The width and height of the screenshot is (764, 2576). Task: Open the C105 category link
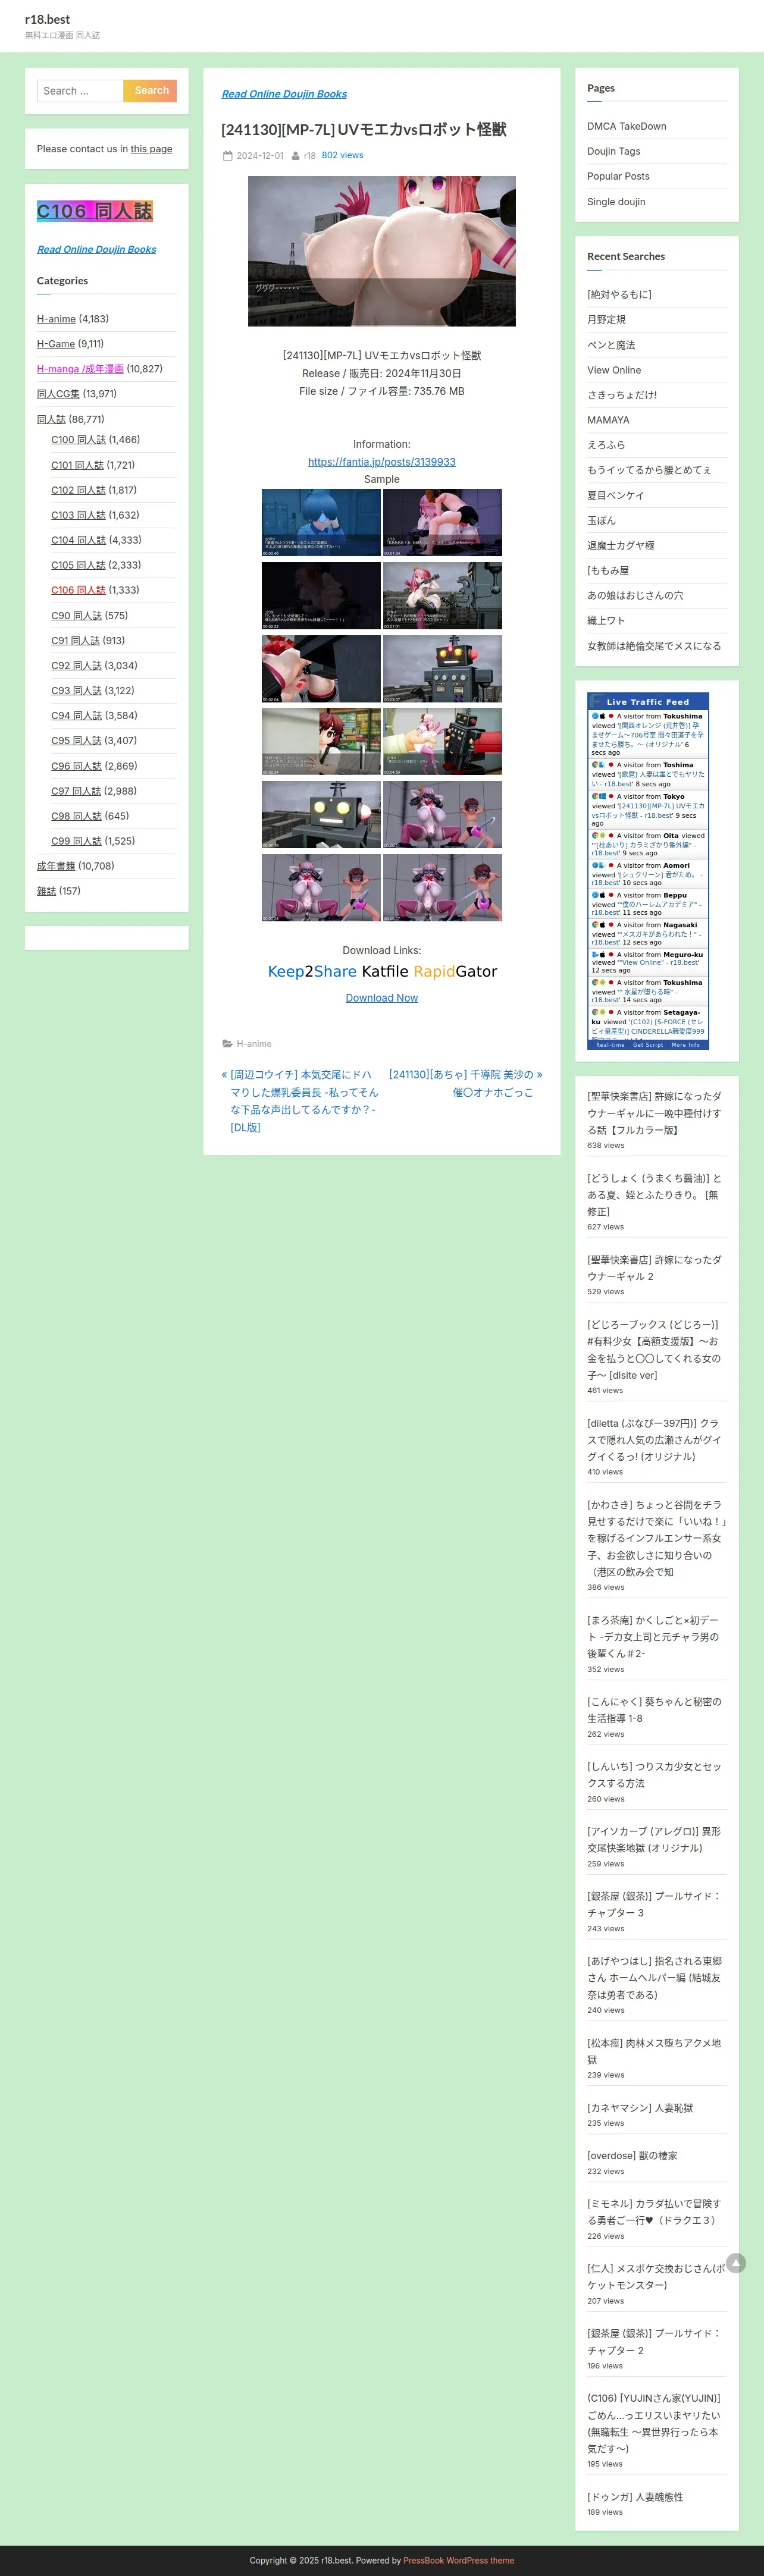(78, 565)
